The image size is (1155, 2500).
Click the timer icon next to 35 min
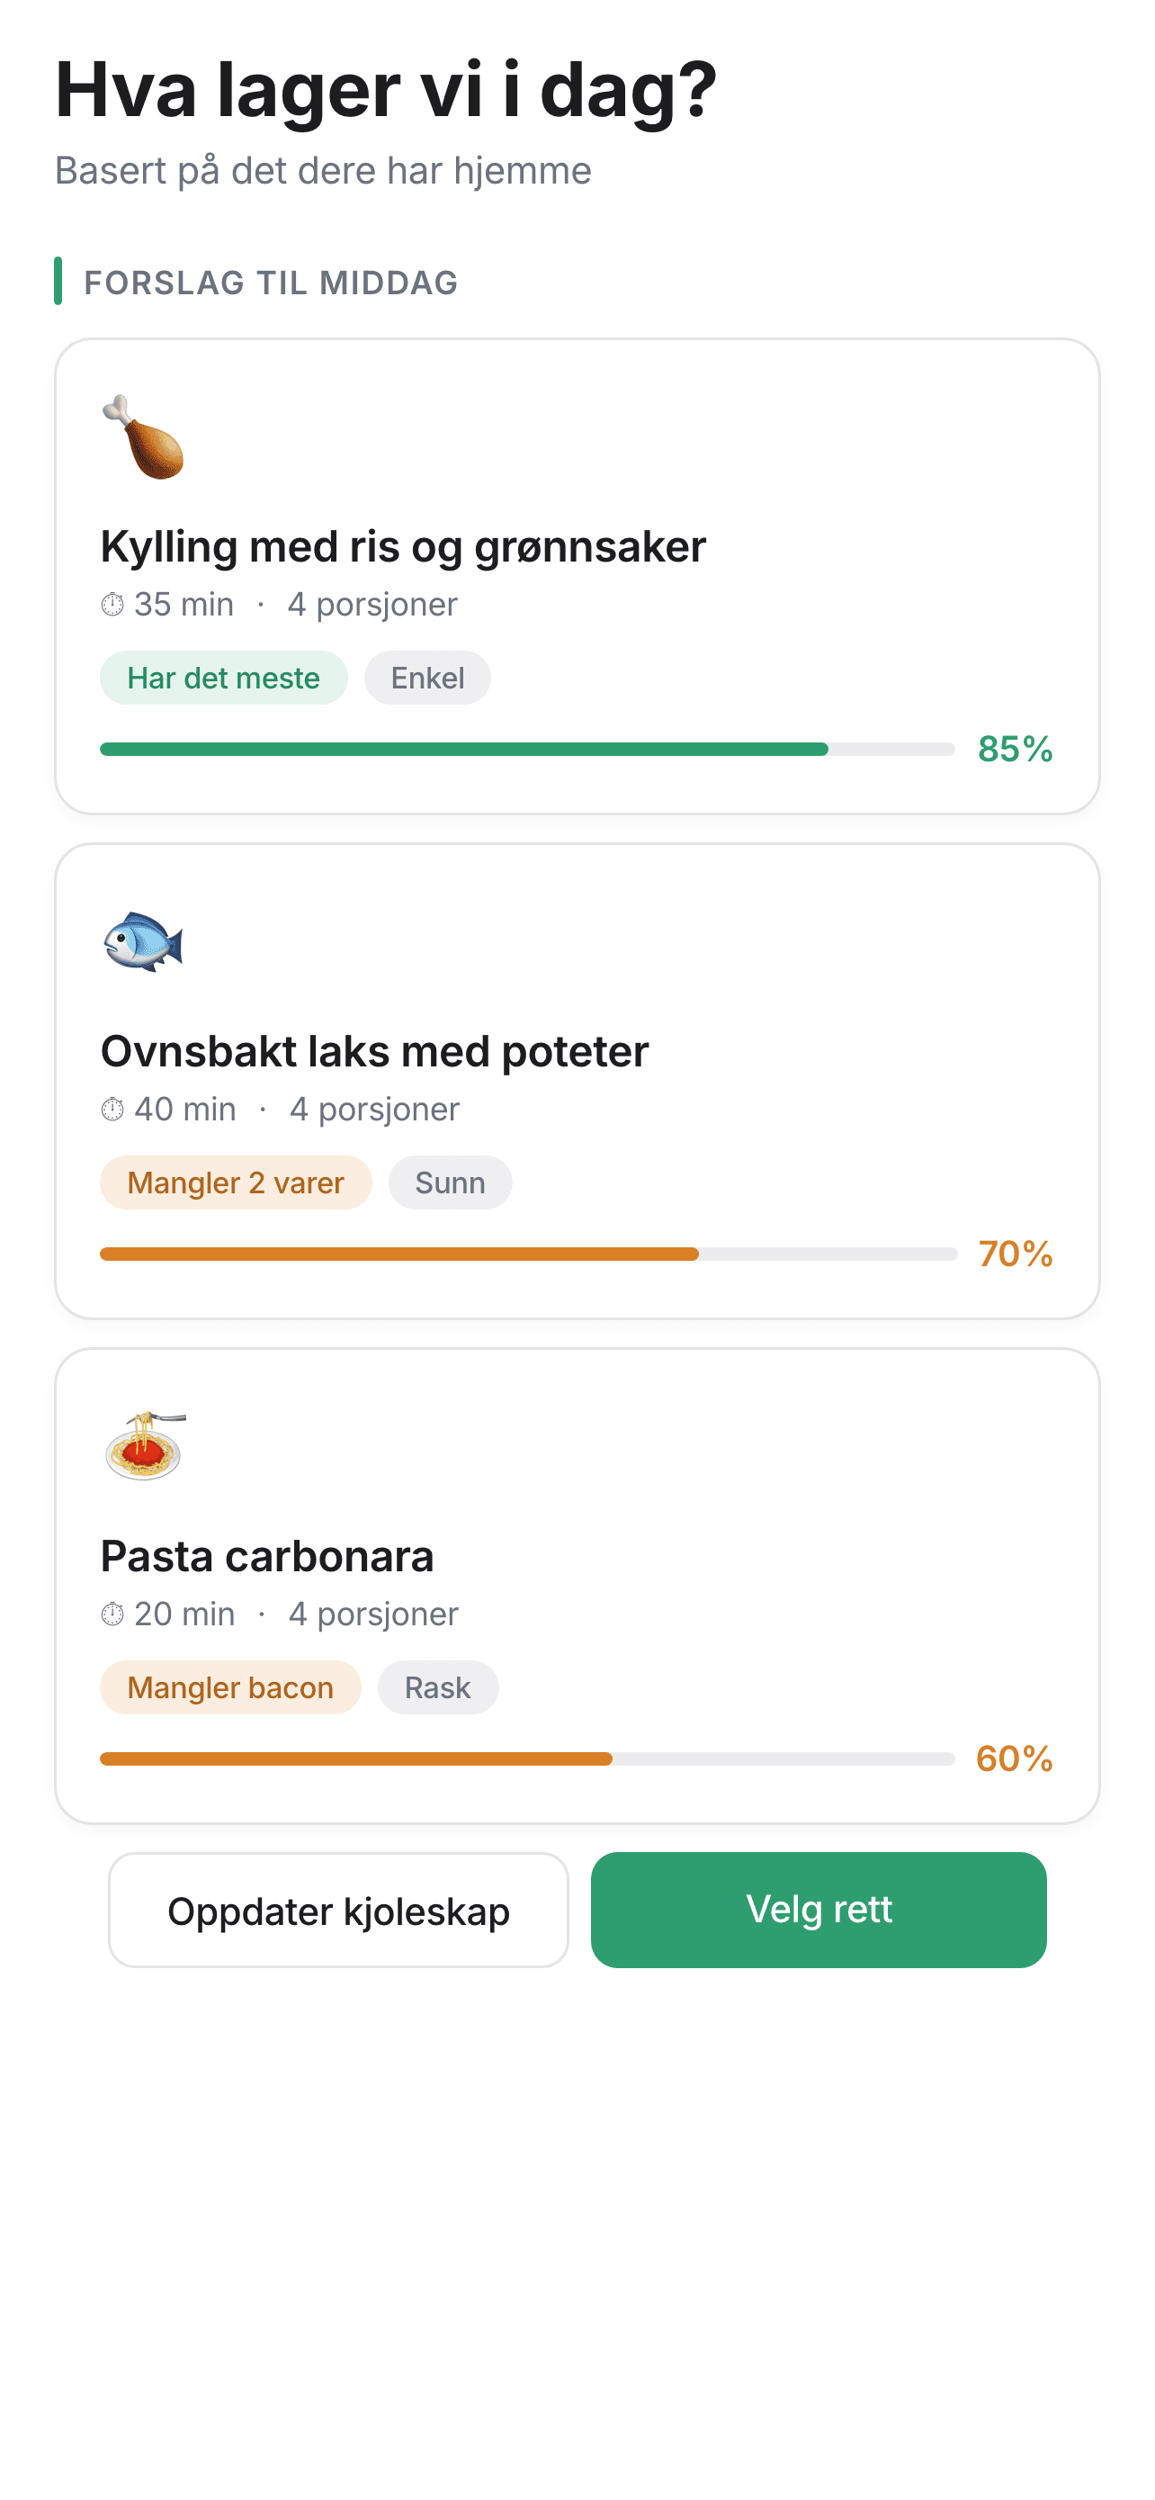(112, 603)
